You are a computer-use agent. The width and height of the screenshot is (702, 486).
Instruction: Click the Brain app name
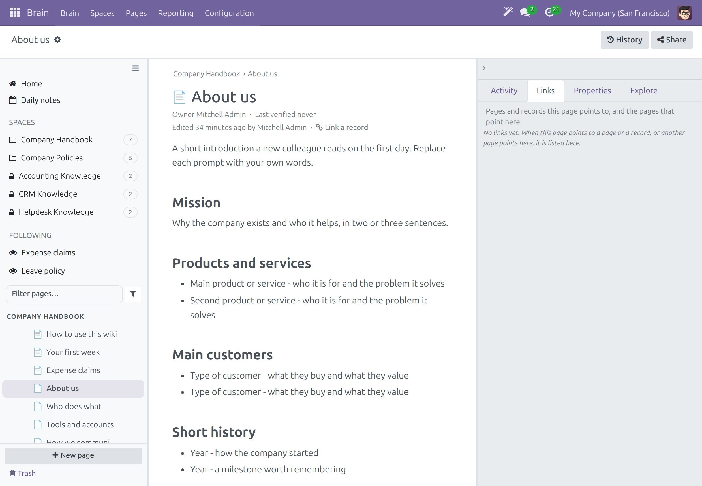pyautogui.click(x=38, y=13)
